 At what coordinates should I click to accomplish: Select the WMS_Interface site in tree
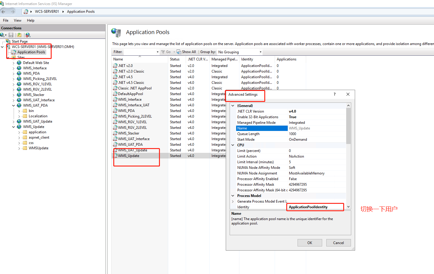click(x=35, y=68)
